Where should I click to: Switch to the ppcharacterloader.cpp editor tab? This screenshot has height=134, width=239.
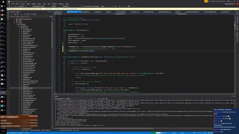192,12
